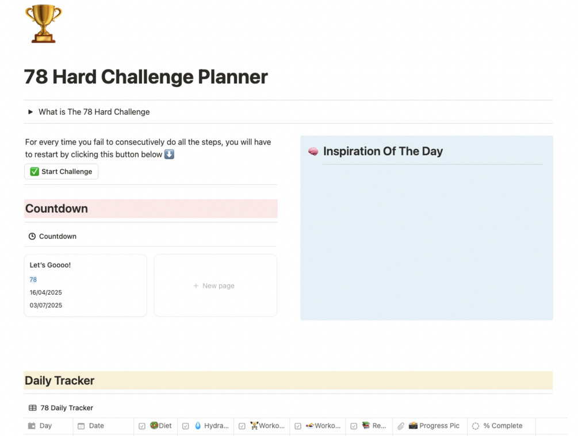This screenshot has width=578, height=436.
Task: Add a New page card in Countdown
Action: [215, 285]
